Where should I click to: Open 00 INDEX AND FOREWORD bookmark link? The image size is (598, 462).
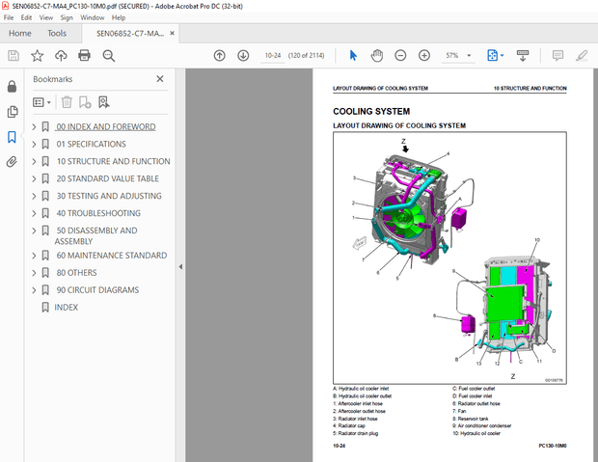pyautogui.click(x=106, y=126)
